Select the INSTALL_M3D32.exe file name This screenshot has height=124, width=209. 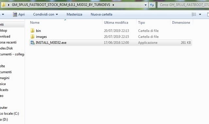(x=51, y=43)
